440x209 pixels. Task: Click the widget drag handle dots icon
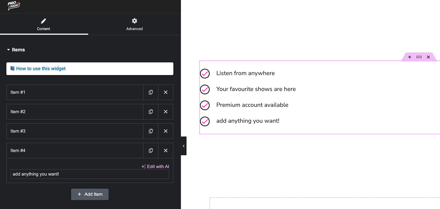point(419,57)
